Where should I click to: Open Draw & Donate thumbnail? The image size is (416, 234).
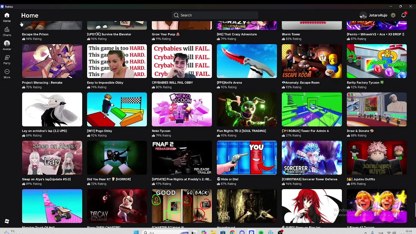coord(377,110)
